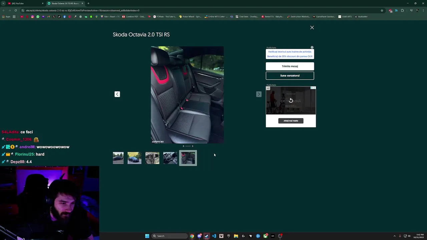Open the Chat Stats Overlay bookmark
Image resolution: width=427 pixels, height=240 pixels.
247,17
